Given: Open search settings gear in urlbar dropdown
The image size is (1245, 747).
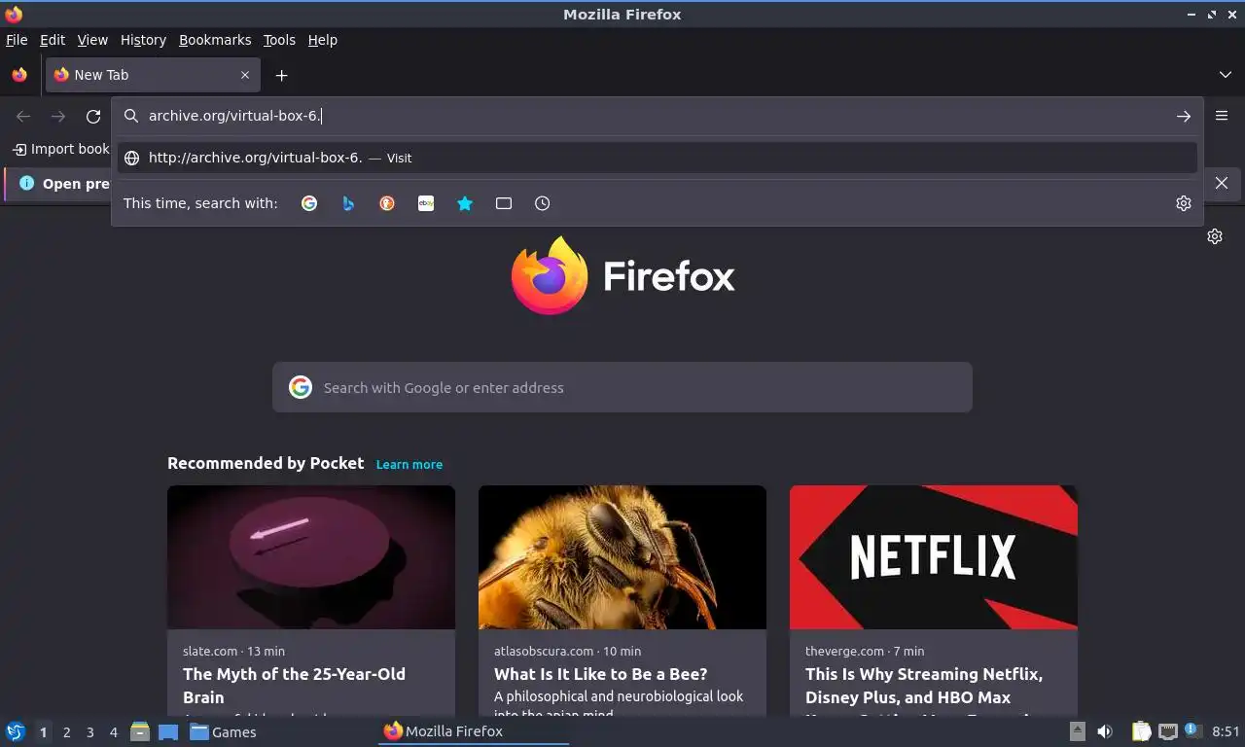Looking at the screenshot, I should click(x=1184, y=203).
